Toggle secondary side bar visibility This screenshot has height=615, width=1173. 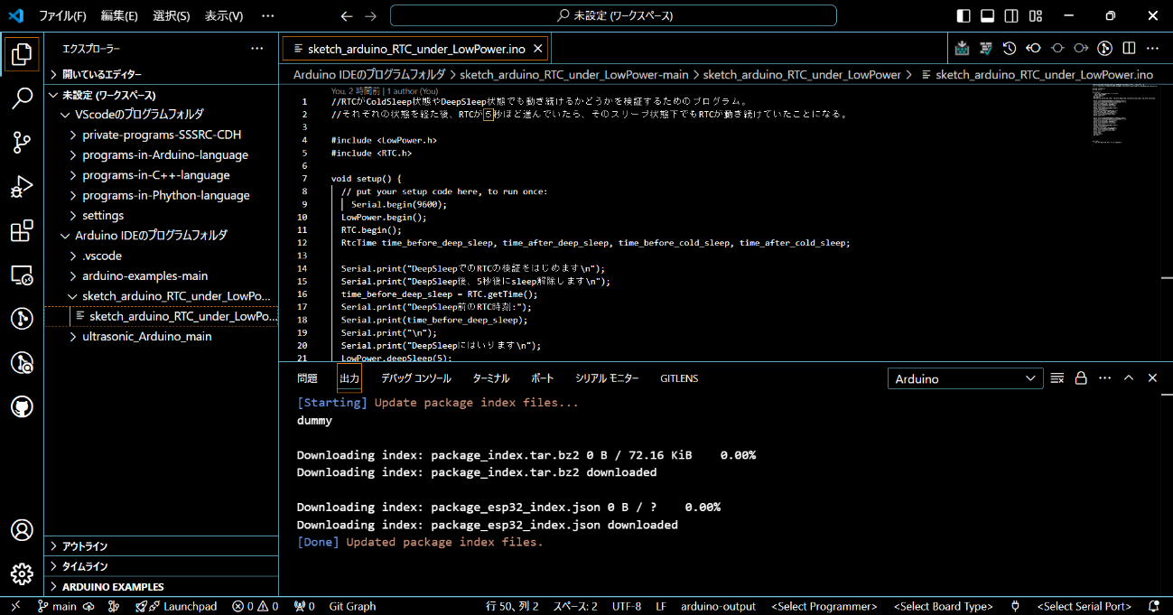point(1012,16)
